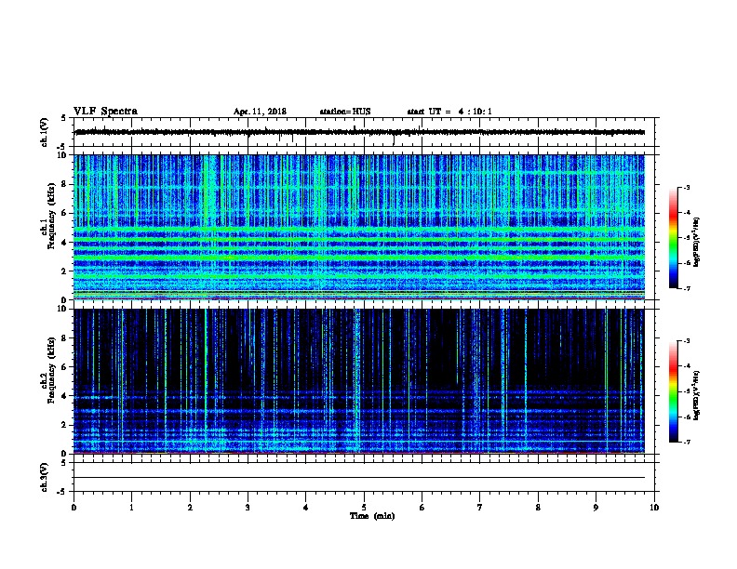Click the upper color scale bar
The width and height of the screenshot is (737, 569).
click(674, 238)
